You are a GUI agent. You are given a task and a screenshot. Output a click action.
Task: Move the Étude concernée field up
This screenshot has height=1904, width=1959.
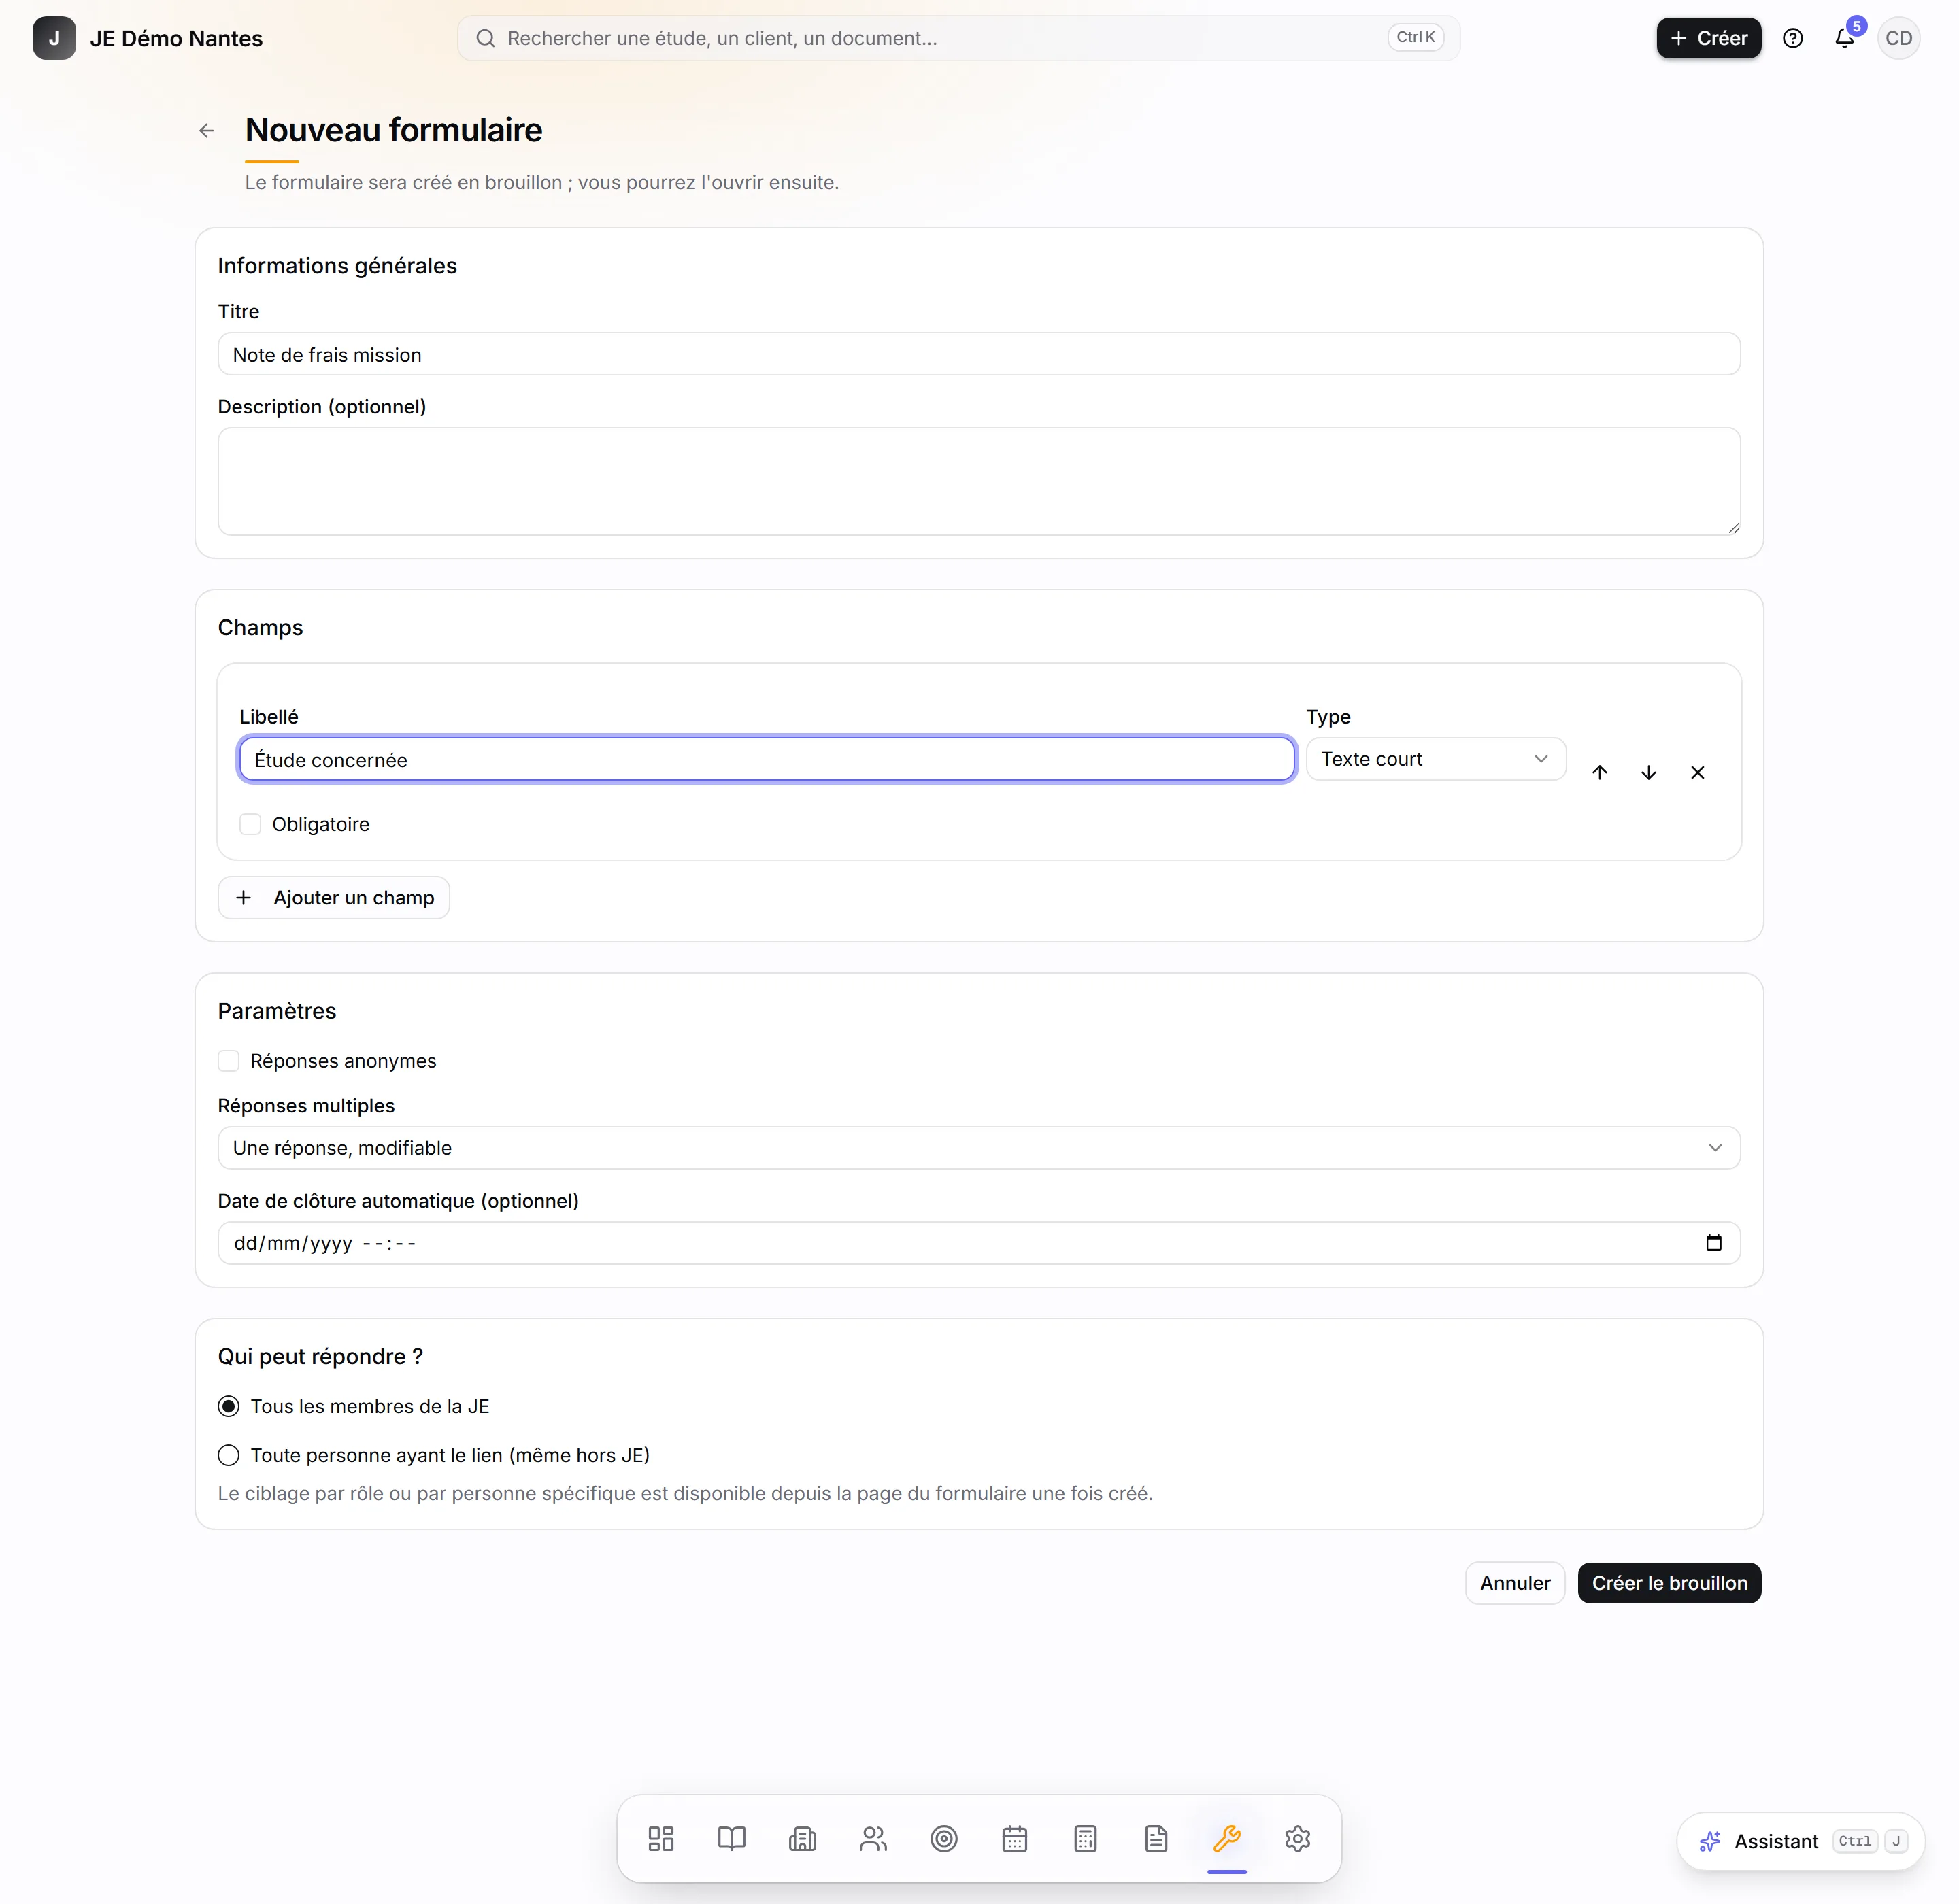click(1600, 772)
